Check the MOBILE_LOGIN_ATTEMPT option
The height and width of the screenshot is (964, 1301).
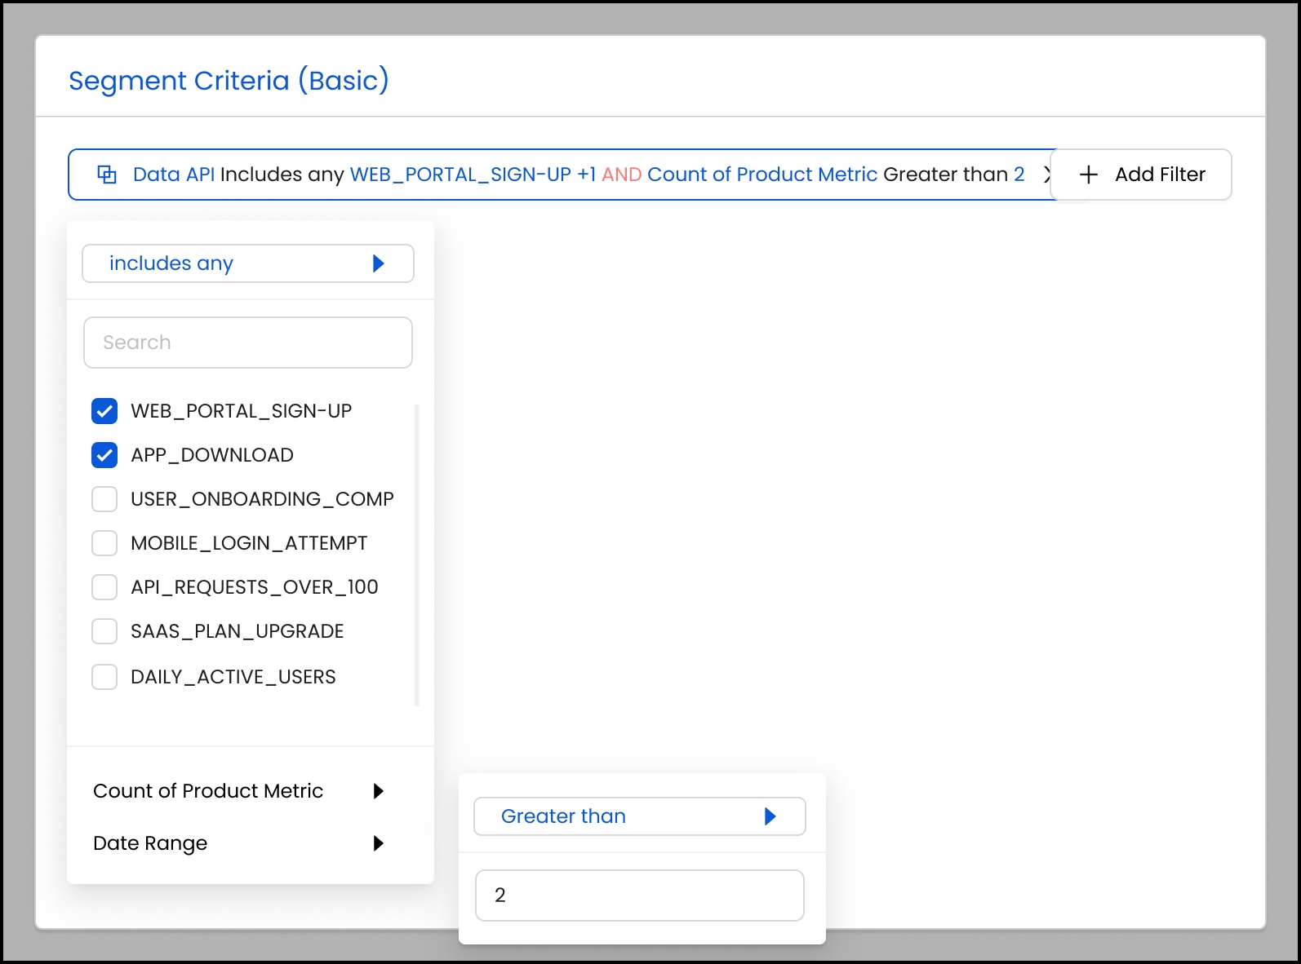pyautogui.click(x=104, y=543)
